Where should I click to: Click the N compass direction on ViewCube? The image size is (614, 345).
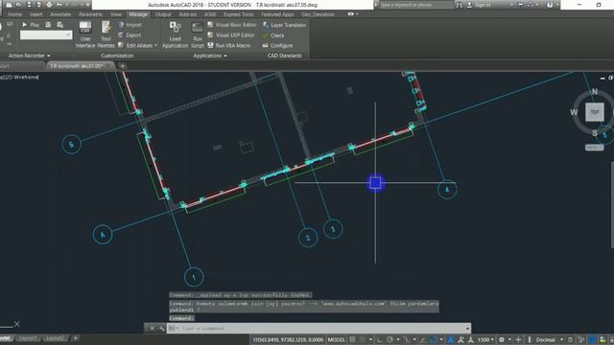tap(595, 92)
